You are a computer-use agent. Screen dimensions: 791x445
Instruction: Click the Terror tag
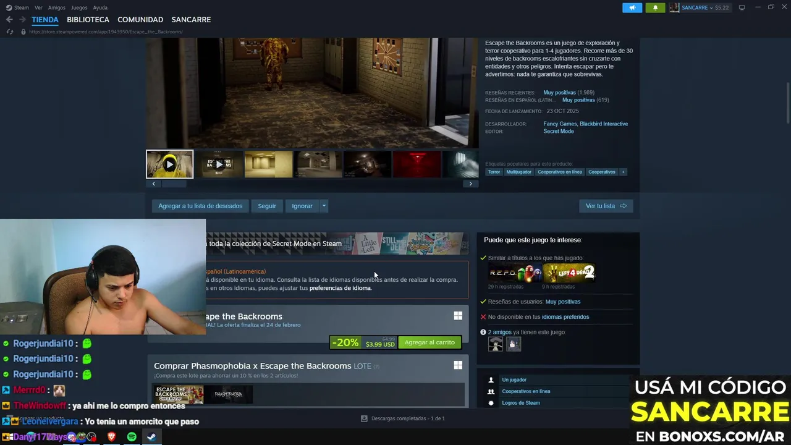tap(494, 172)
